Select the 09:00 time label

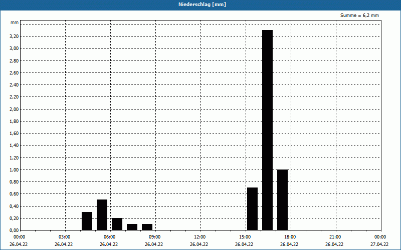pos(155,237)
